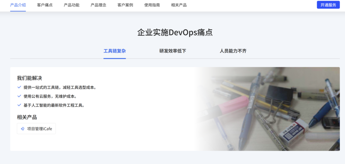
Task: Select the 工具链复杂 pain point tab
Action: [115, 51]
